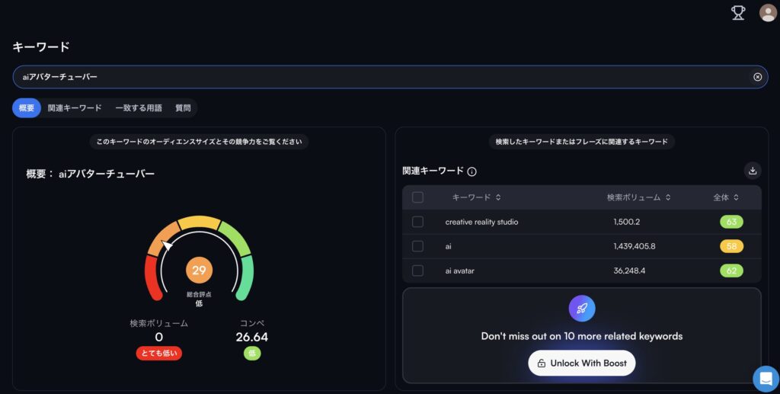Viewport: 780px width, 394px height.
Task: Click the info icon beside 関連キーワード
Action: [x=472, y=171]
